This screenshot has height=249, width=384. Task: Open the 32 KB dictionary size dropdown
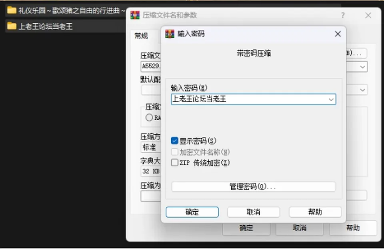151,171
